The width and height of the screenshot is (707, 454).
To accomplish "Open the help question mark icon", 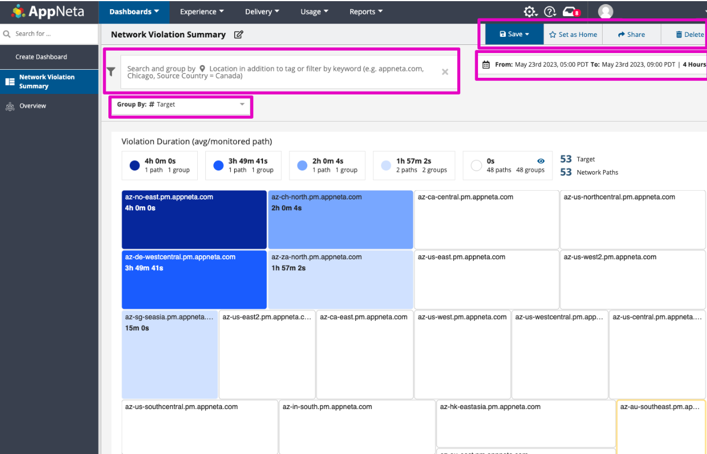I will (550, 12).
